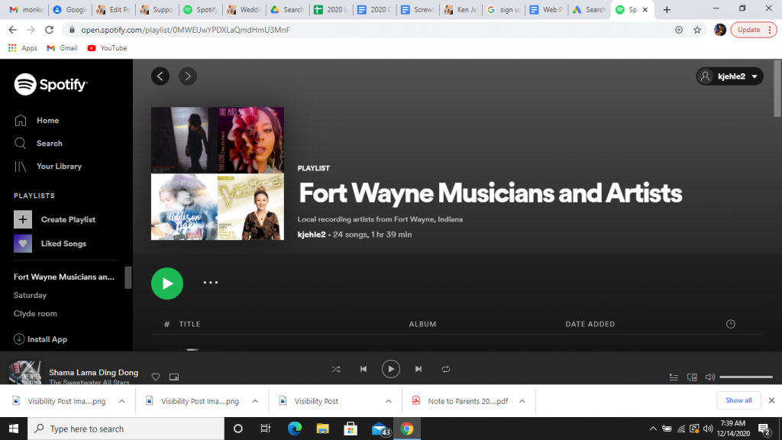Mute with the volume speaker icon
This screenshot has height=440, width=782.
point(710,377)
